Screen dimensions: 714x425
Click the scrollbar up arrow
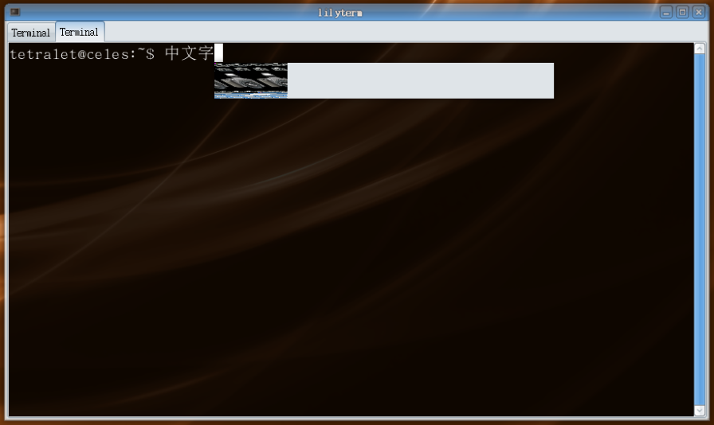click(x=700, y=49)
